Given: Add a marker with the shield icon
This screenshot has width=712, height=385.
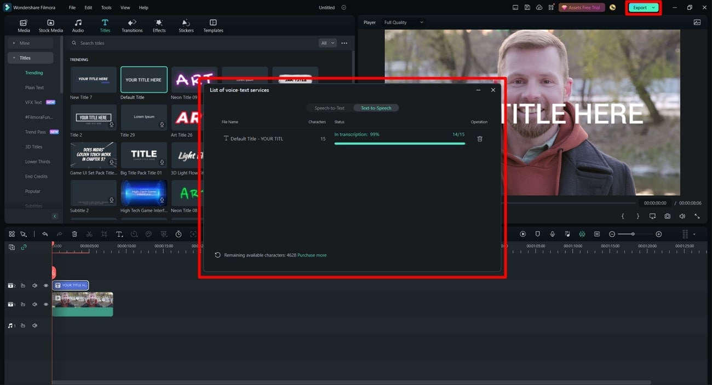Looking at the screenshot, I should coord(537,234).
